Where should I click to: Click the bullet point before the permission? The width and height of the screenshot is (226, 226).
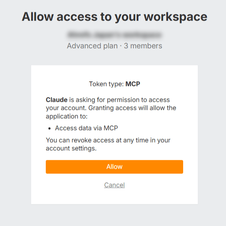coord(50,128)
